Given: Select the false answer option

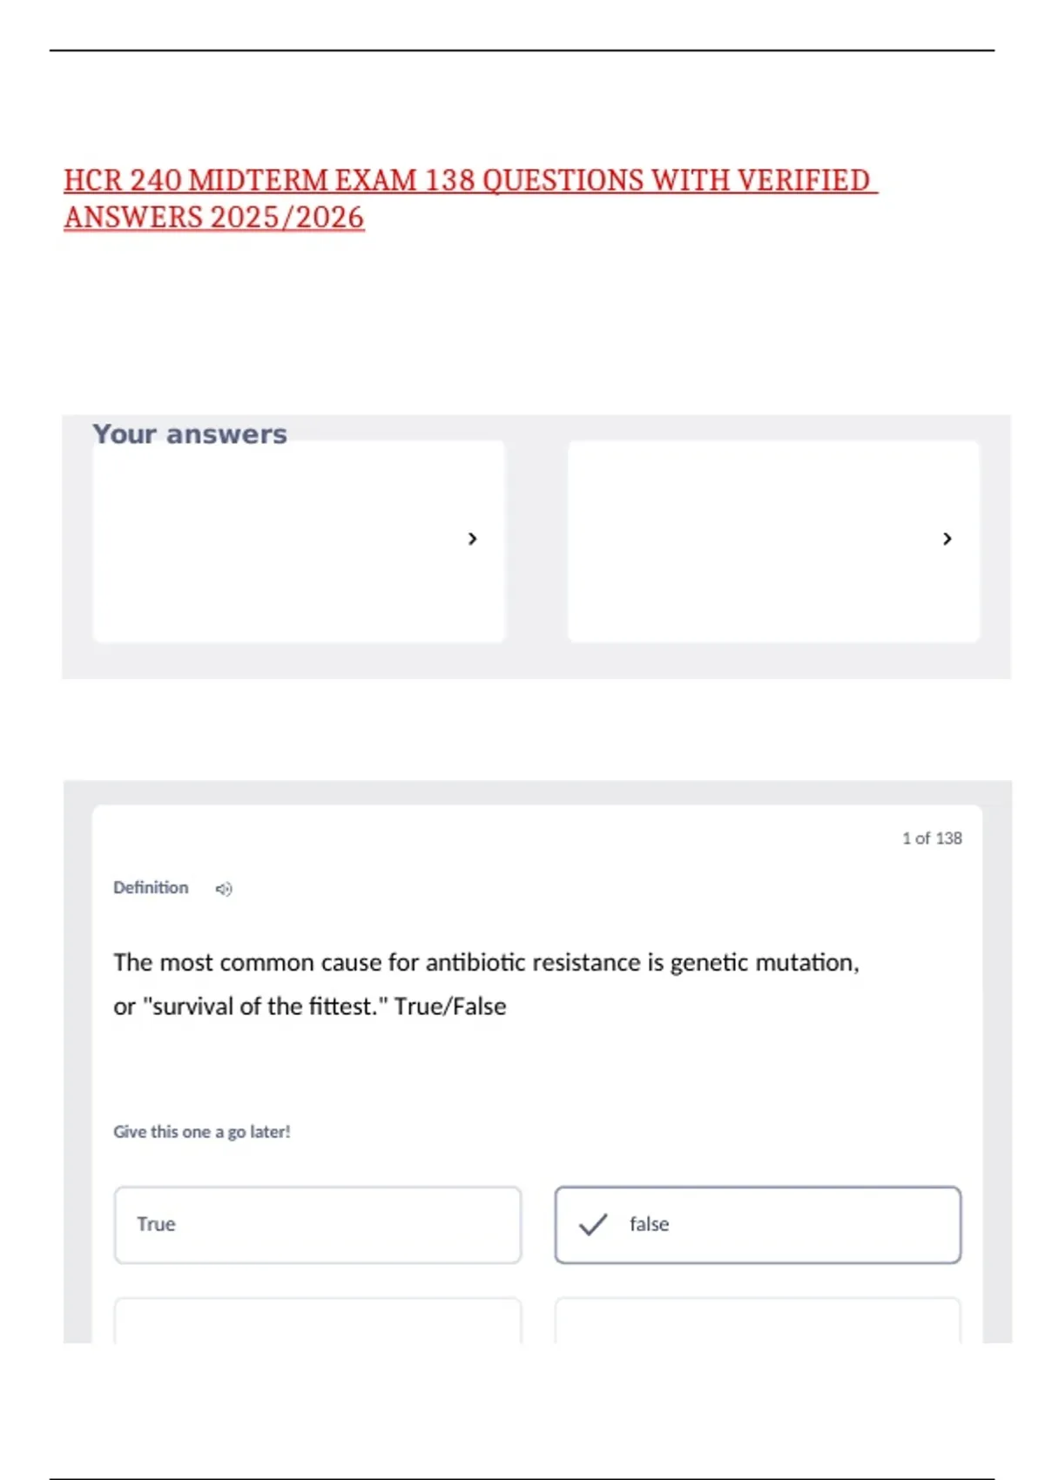Looking at the screenshot, I should [x=758, y=1225].
